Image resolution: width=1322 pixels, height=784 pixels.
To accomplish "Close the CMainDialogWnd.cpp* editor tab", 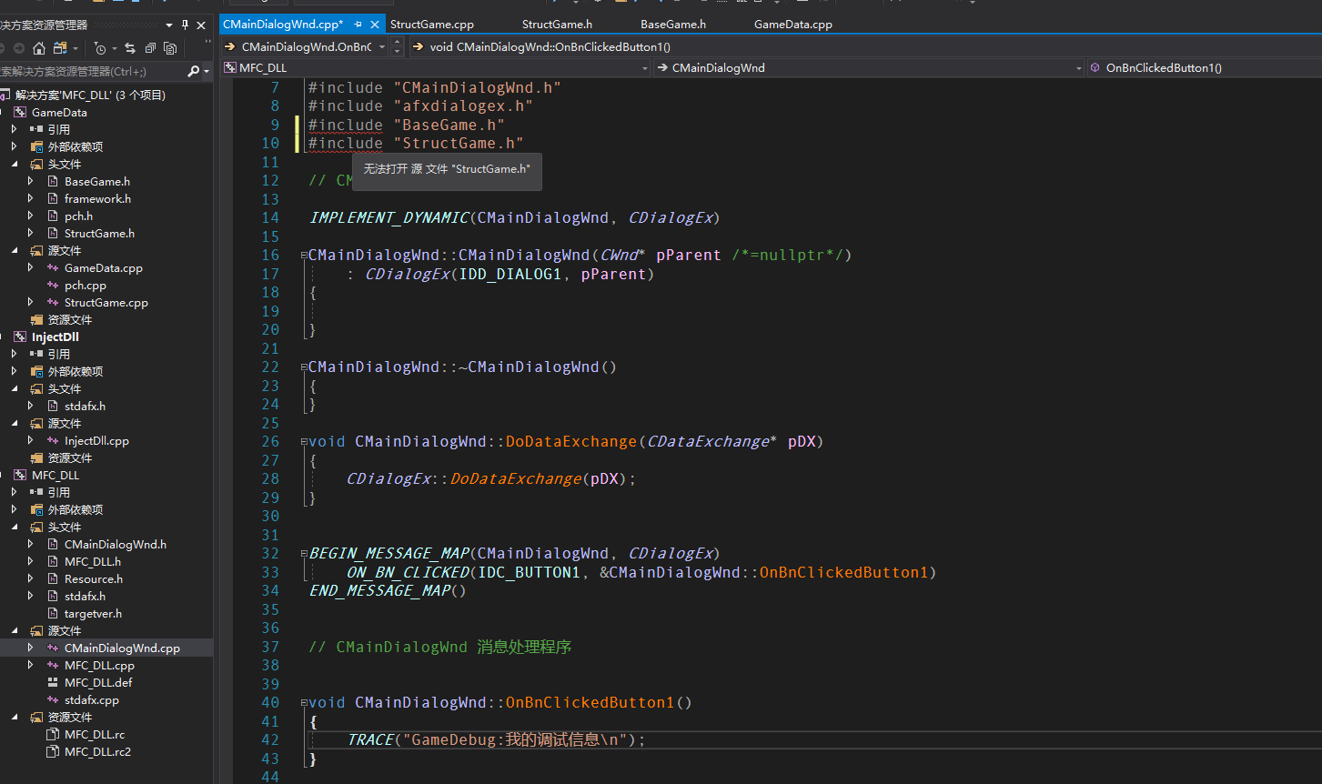I will [x=374, y=25].
